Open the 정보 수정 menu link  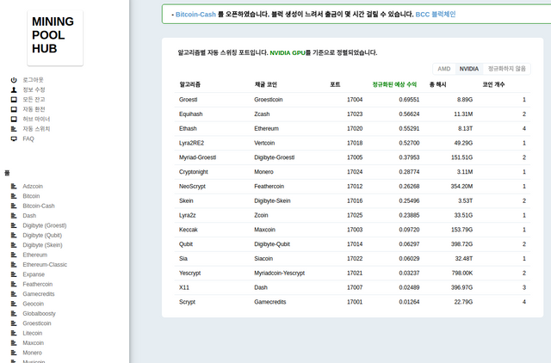[x=34, y=89]
